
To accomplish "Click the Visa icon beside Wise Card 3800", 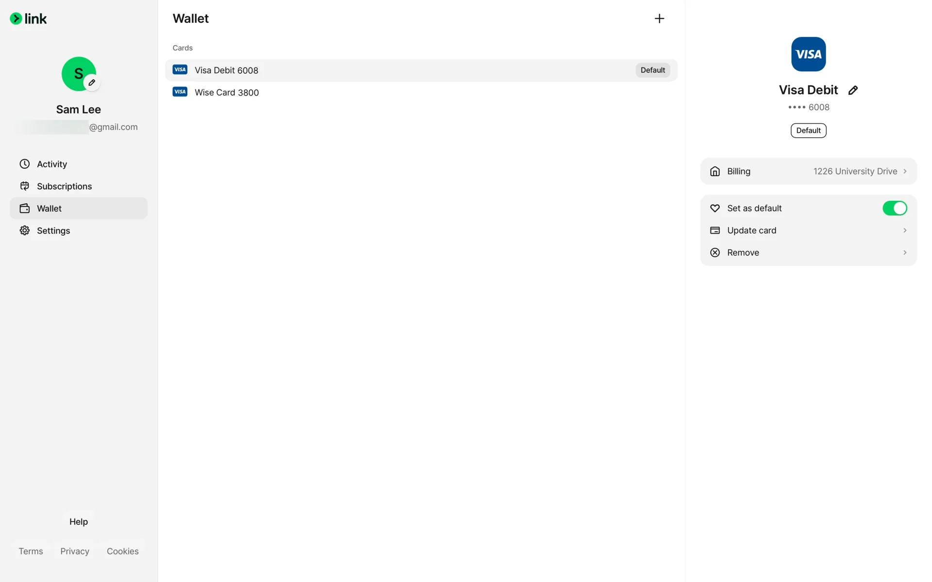I will point(180,92).
